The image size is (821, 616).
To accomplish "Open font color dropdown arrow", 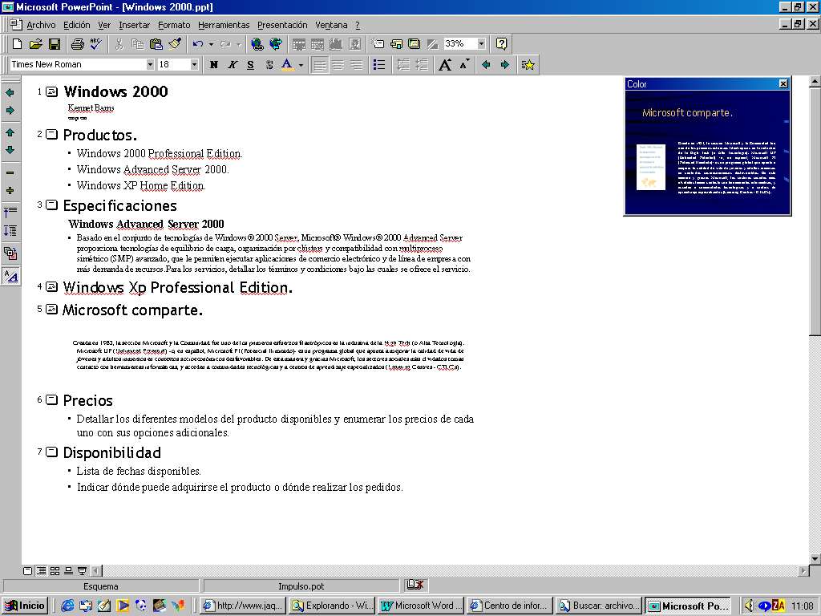I will [x=301, y=66].
